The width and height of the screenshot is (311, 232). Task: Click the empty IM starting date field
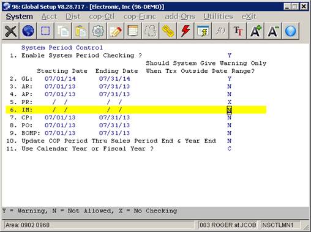(x=60, y=110)
